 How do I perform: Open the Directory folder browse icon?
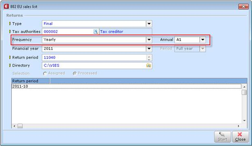pyautogui.click(x=148, y=65)
